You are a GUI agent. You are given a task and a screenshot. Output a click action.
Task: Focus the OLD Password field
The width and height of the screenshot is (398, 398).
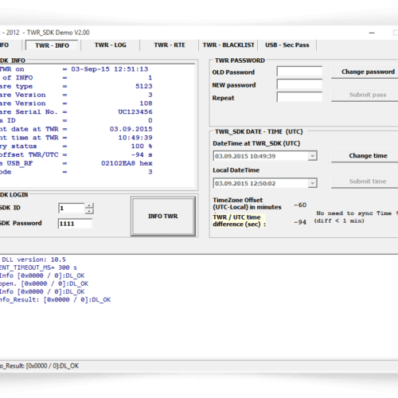tap(299, 72)
